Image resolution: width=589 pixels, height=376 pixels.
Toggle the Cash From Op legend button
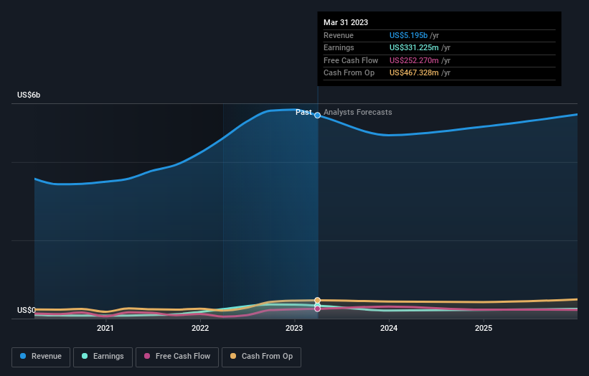(x=261, y=357)
